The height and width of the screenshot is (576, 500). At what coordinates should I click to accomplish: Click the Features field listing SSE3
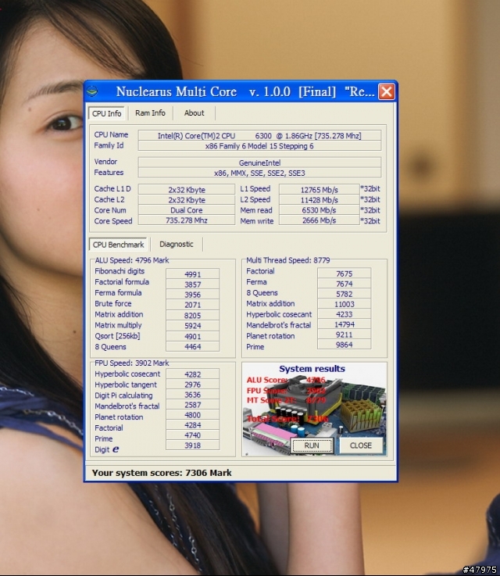pos(259,173)
